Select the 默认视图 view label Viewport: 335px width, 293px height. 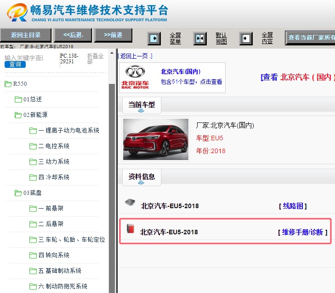pos(221,39)
